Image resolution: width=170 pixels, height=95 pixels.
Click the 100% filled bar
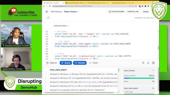tap(139, 94)
